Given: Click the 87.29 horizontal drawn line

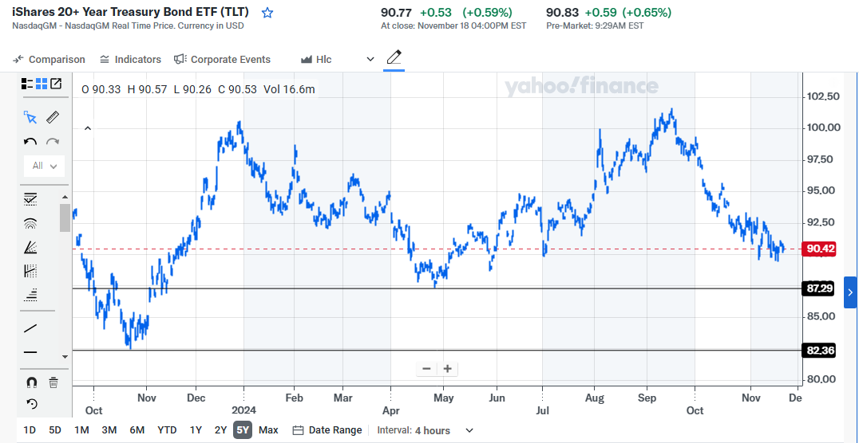Looking at the screenshot, I should [x=437, y=288].
